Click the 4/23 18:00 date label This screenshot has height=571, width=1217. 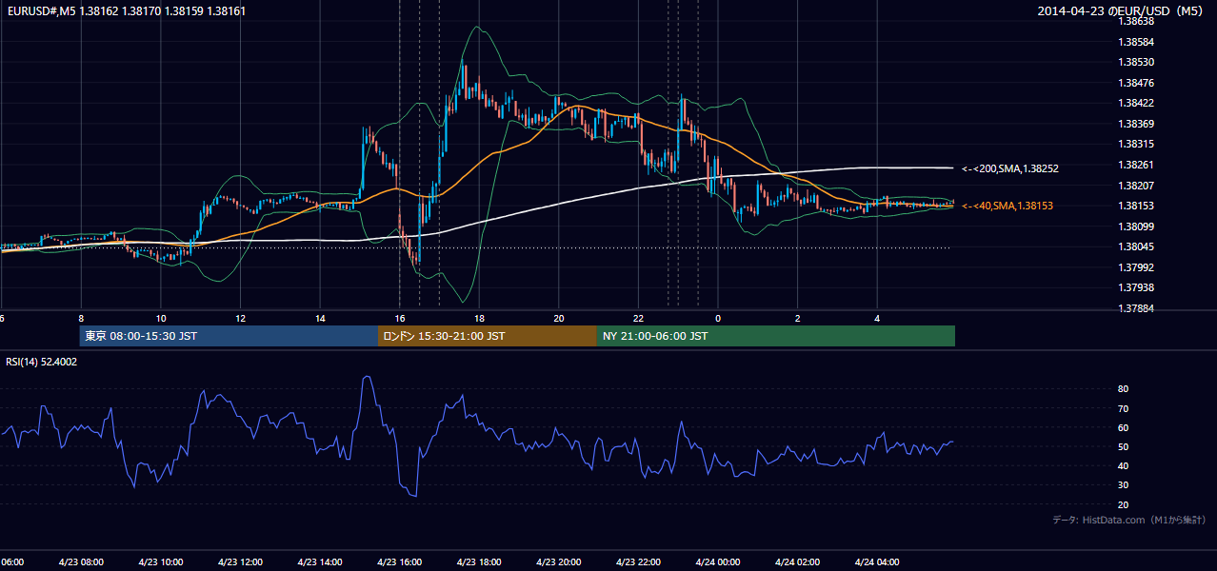[x=479, y=562]
